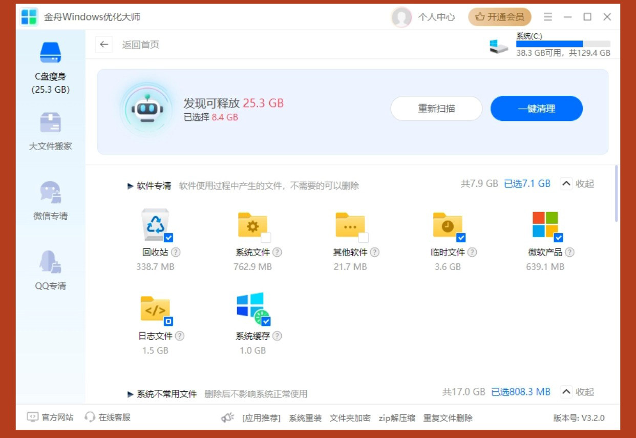The height and width of the screenshot is (438, 636).
Task: Click 系统重装 recommended app link
Action: click(305, 418)
